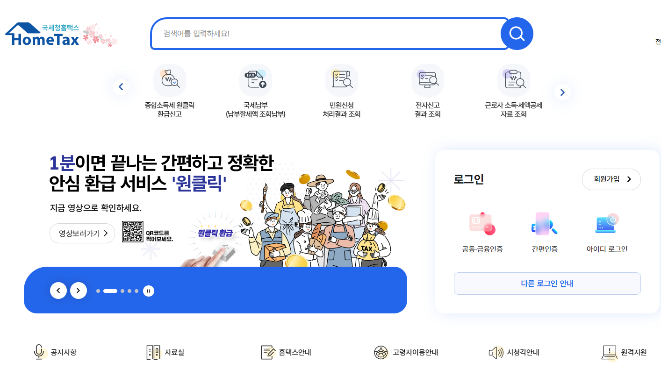Show next shortcut icons with right chevron
The image size is (661, 376).
point(562,92)
